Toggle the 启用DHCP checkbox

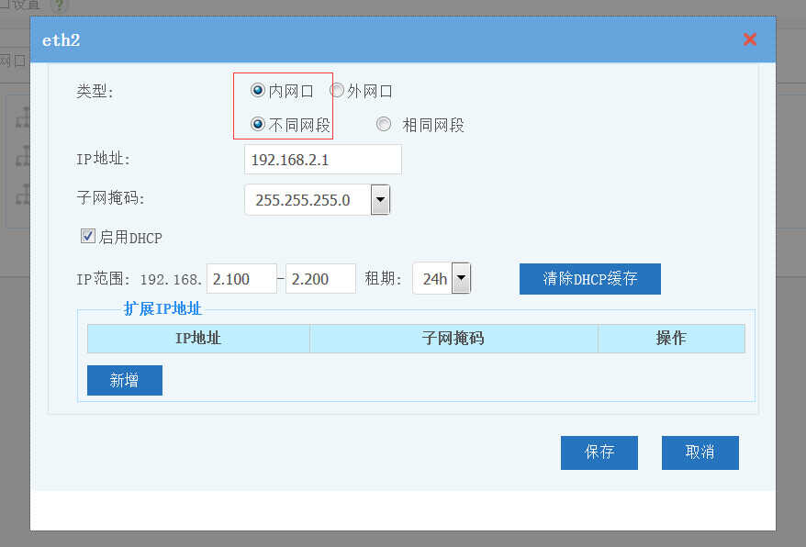tap(88, 237)
